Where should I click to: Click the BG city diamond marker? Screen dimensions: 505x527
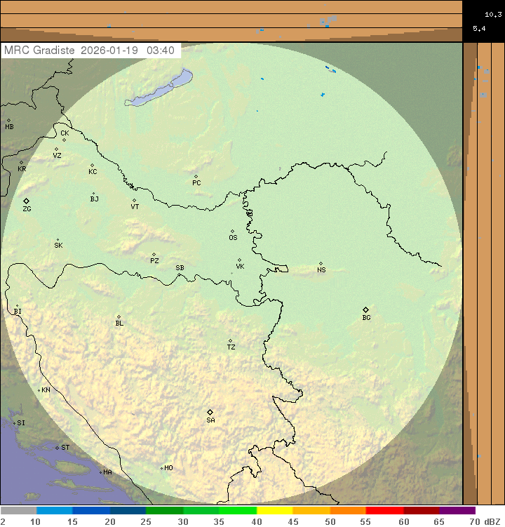(365, 309)
